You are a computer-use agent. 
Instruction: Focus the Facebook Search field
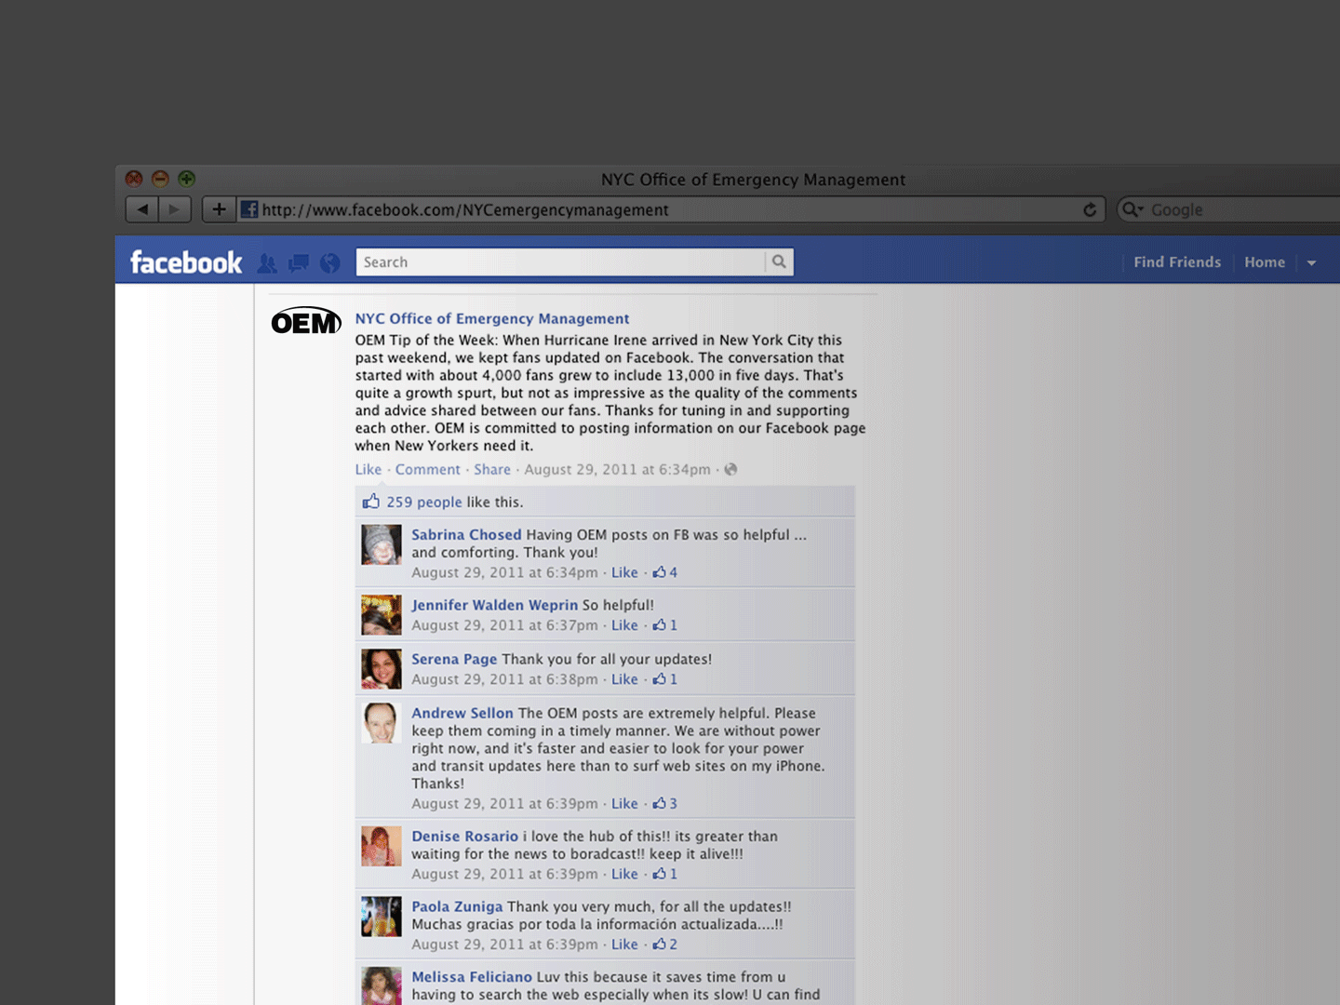point(561,262)
